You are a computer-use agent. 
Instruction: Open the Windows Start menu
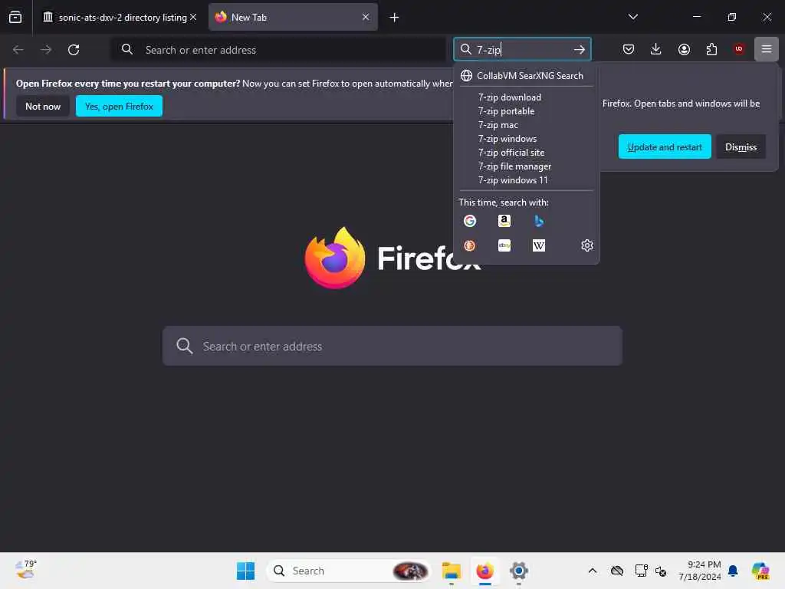point(245,571)
